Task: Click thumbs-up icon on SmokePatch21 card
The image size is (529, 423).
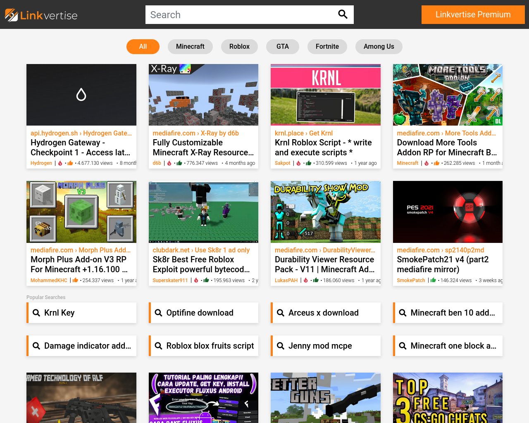Action: coord(433,280)
